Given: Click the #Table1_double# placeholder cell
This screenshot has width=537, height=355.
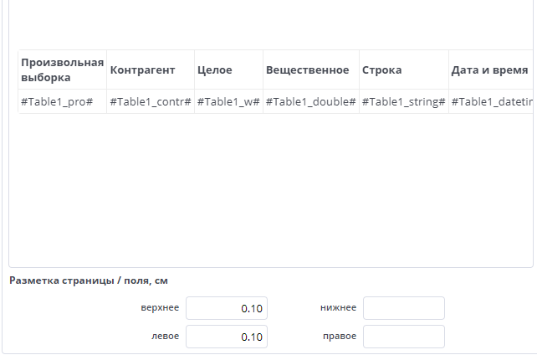Looking at the screenshot, I should [x=311, y=101].
